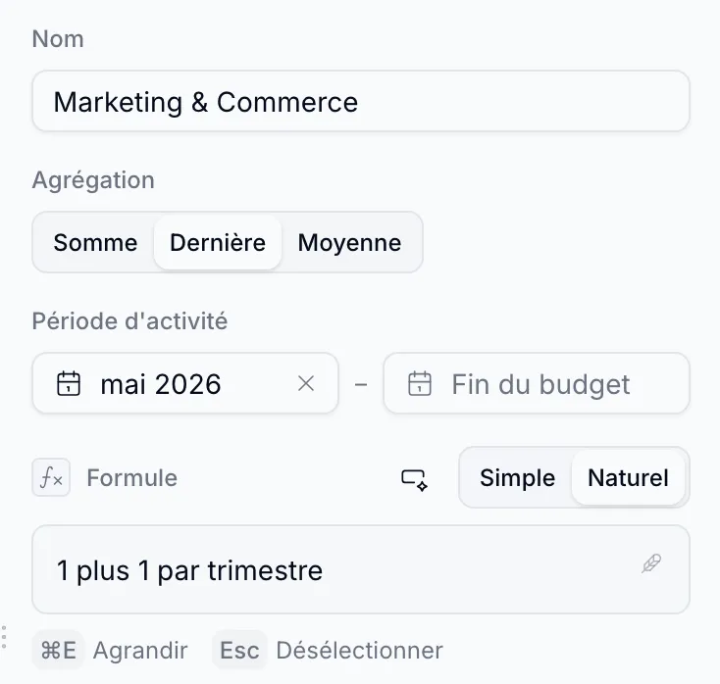Screen dimensions: 720x684
Task: Open the start date calendar icon
Action: click(x=69, y=383)
